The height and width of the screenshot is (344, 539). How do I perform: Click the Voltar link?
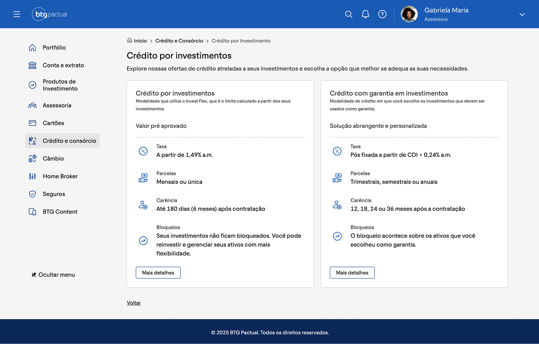point(134,303)
